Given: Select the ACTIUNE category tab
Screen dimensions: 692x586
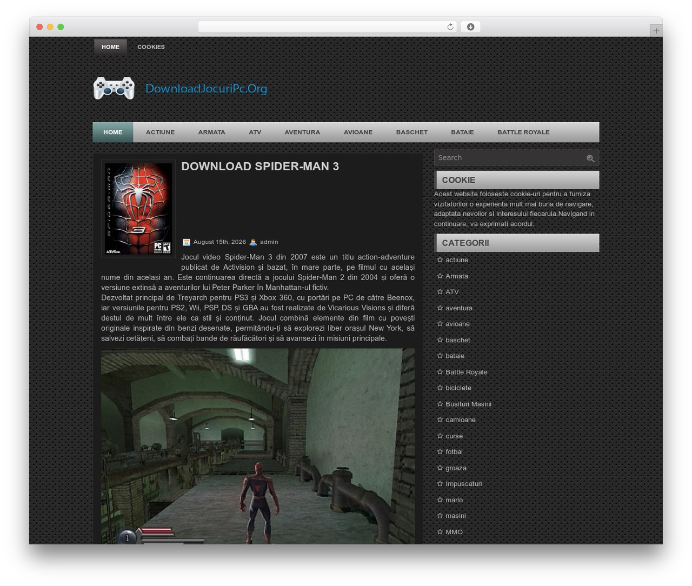Looking at the screenshot, I should [160, 132].
